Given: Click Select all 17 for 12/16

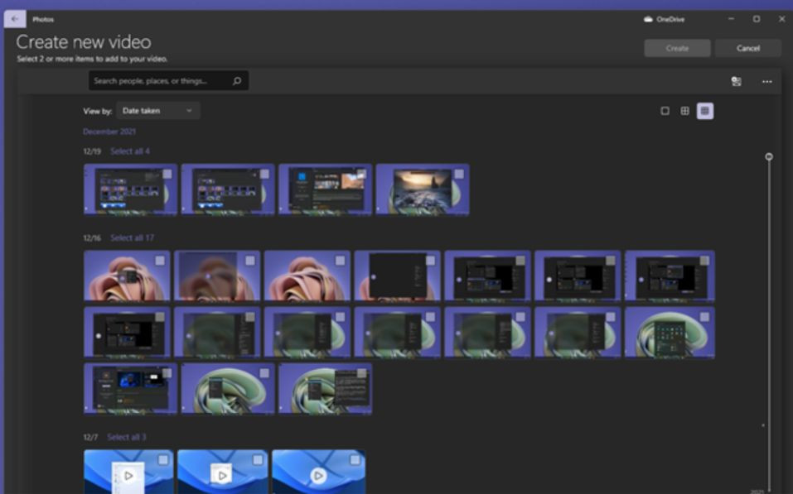Looking at the screenshot, I should pos(132,238).
